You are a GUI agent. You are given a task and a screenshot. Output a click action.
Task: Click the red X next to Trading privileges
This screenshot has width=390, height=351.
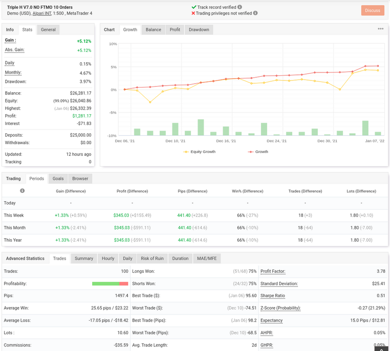pyautogui.click(x=193, y=13)
